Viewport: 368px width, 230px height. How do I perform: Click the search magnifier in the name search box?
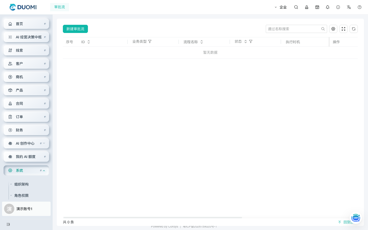(x=323, y=29)
